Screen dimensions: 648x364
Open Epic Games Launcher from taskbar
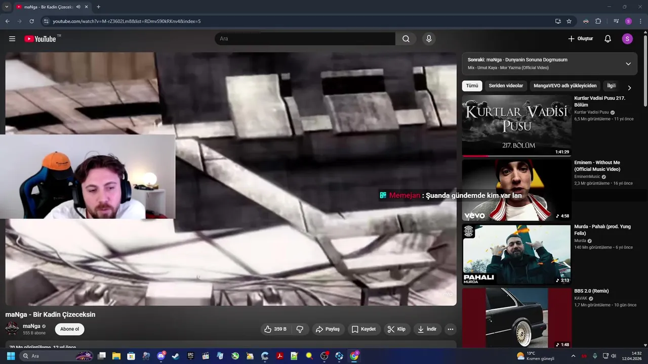191,356
